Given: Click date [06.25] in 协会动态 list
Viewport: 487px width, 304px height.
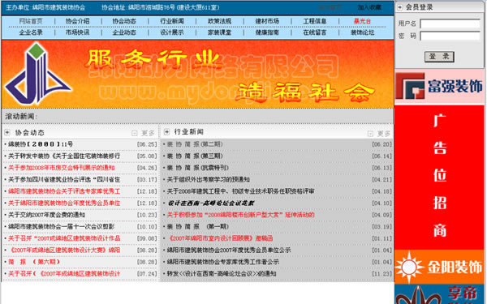Looking at the screenshot, I should [147, 144].
